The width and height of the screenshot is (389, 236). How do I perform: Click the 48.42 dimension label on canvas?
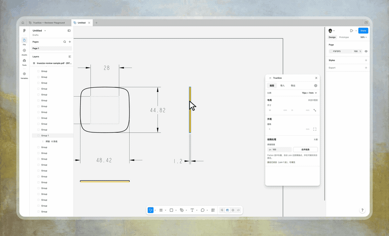[x=104, y=160]
